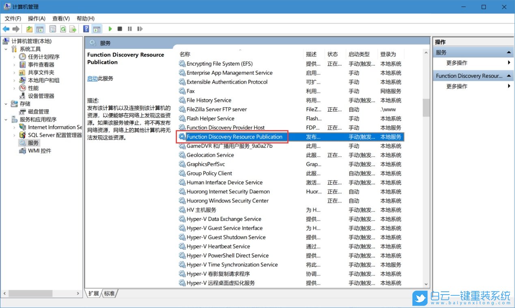Open the 操作(A) menu

click(37, 18)
